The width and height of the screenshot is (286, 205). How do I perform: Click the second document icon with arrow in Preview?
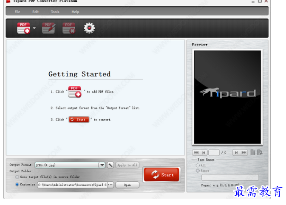260,152
